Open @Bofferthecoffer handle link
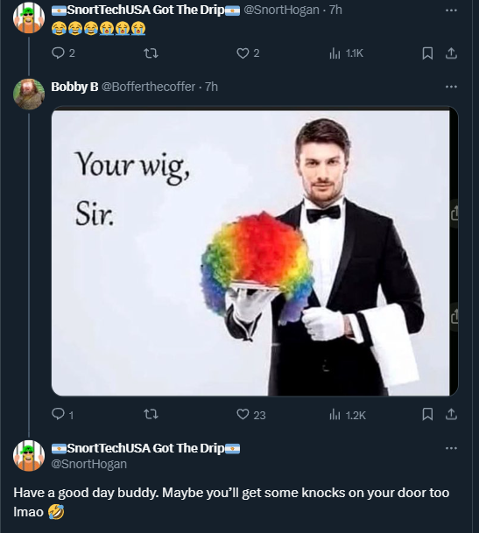 pyautogui.click(x=148, y=87)
